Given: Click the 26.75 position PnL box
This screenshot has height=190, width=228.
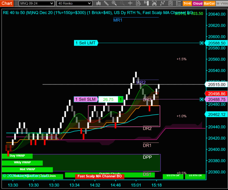Looking at the screenshot, I should coord(108,99).
